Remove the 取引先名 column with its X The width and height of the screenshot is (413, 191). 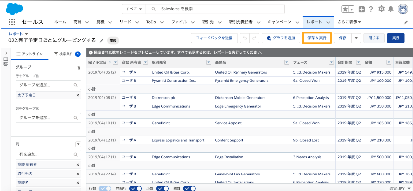pos(78,174)
